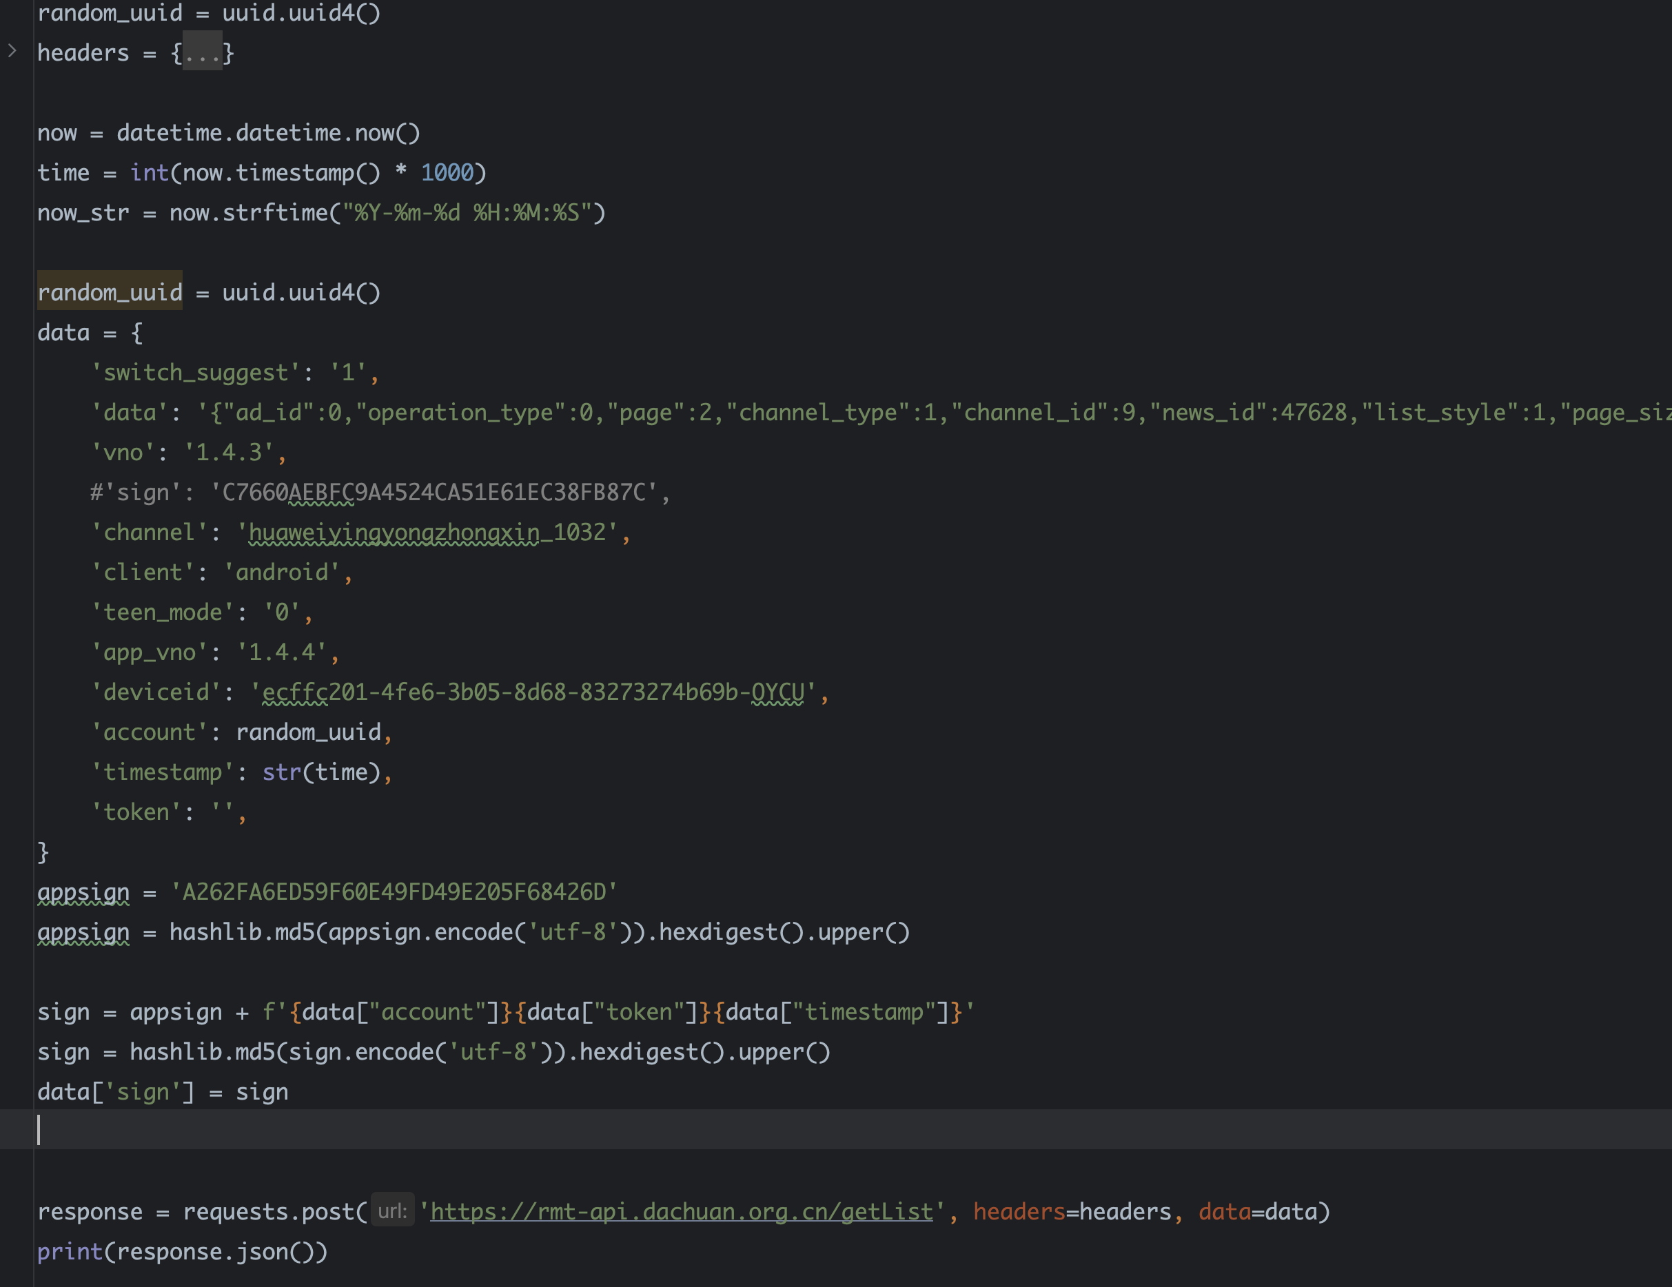Click the headers=headers keyword argument
This screenshot has width=1672, height=1287.
click(1072, 1211)
